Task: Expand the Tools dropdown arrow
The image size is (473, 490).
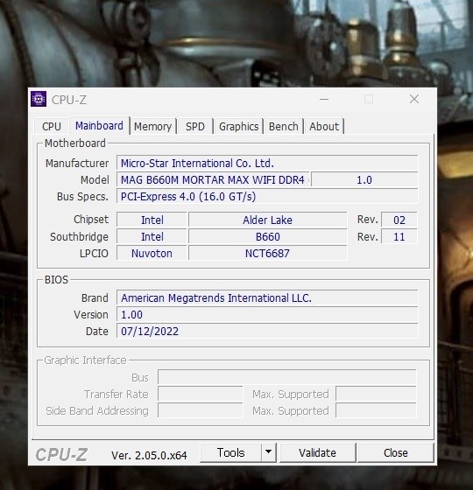Action: click(268, 453)
